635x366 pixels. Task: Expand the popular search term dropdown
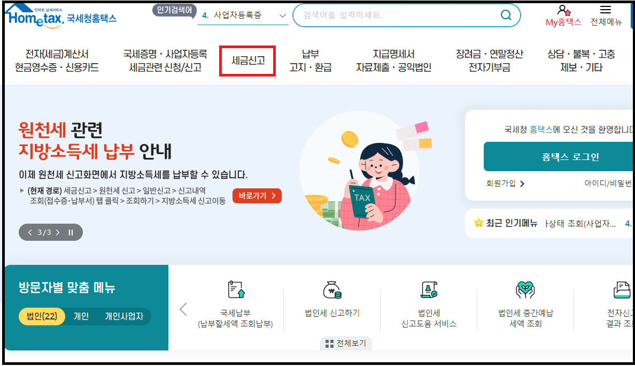coord(282,15)
